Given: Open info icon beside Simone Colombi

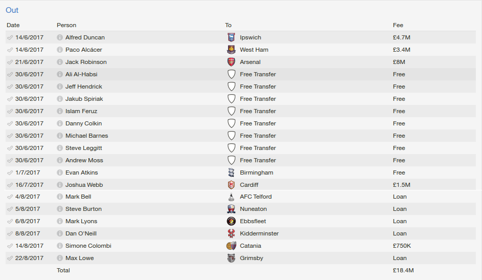Looking at the screenshot, I should tap(60, 246).
